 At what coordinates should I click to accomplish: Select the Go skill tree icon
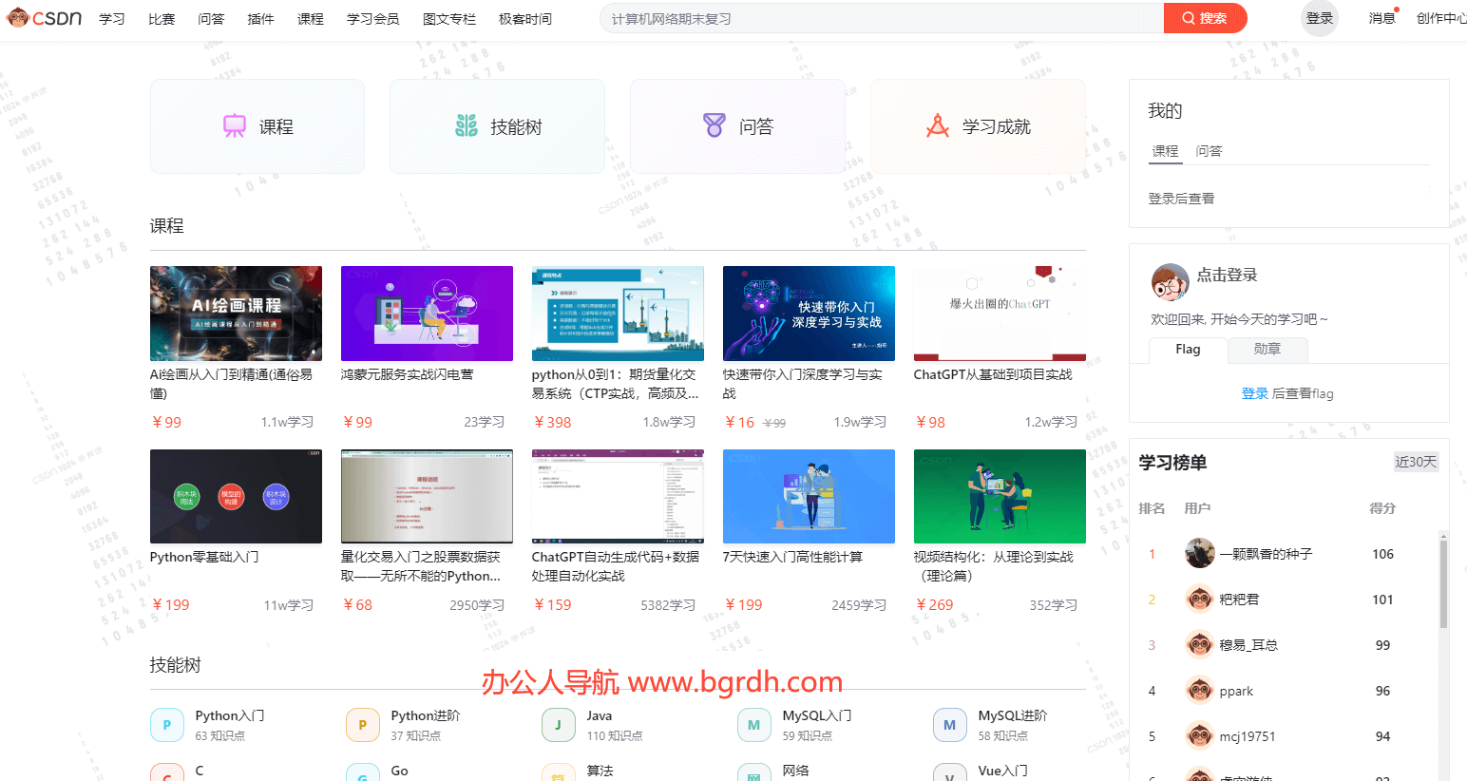click(363, 772)
